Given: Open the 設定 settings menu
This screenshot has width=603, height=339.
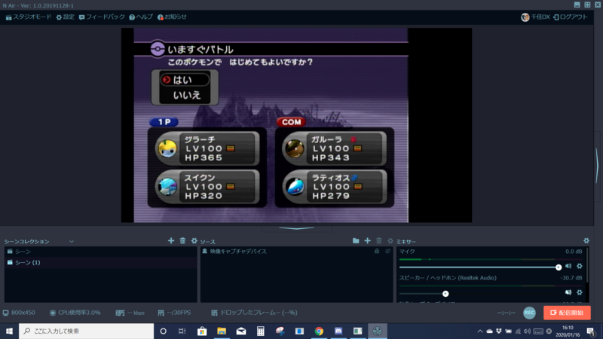Looking at the screenshot, I should [x=65, y=17].
